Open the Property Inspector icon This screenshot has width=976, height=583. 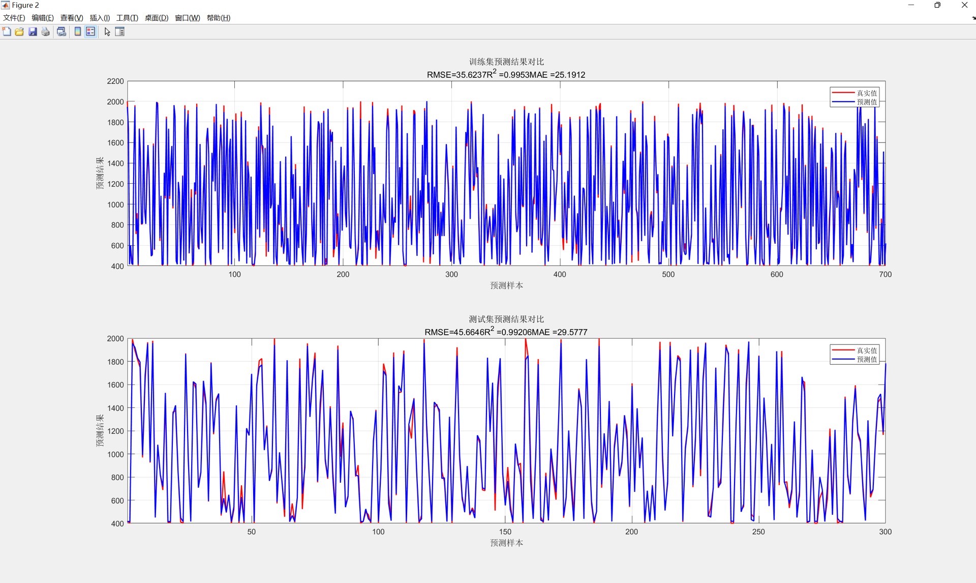click(120, 32)
